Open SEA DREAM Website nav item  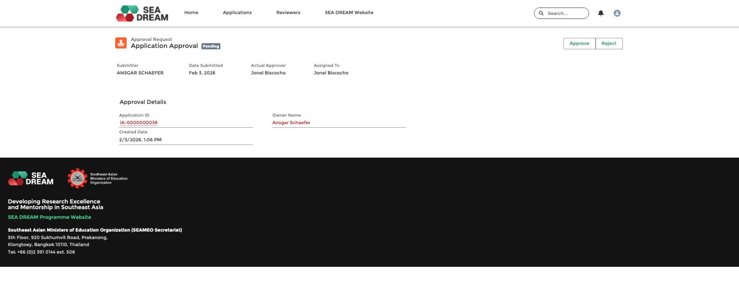click(x=349, y=12)
